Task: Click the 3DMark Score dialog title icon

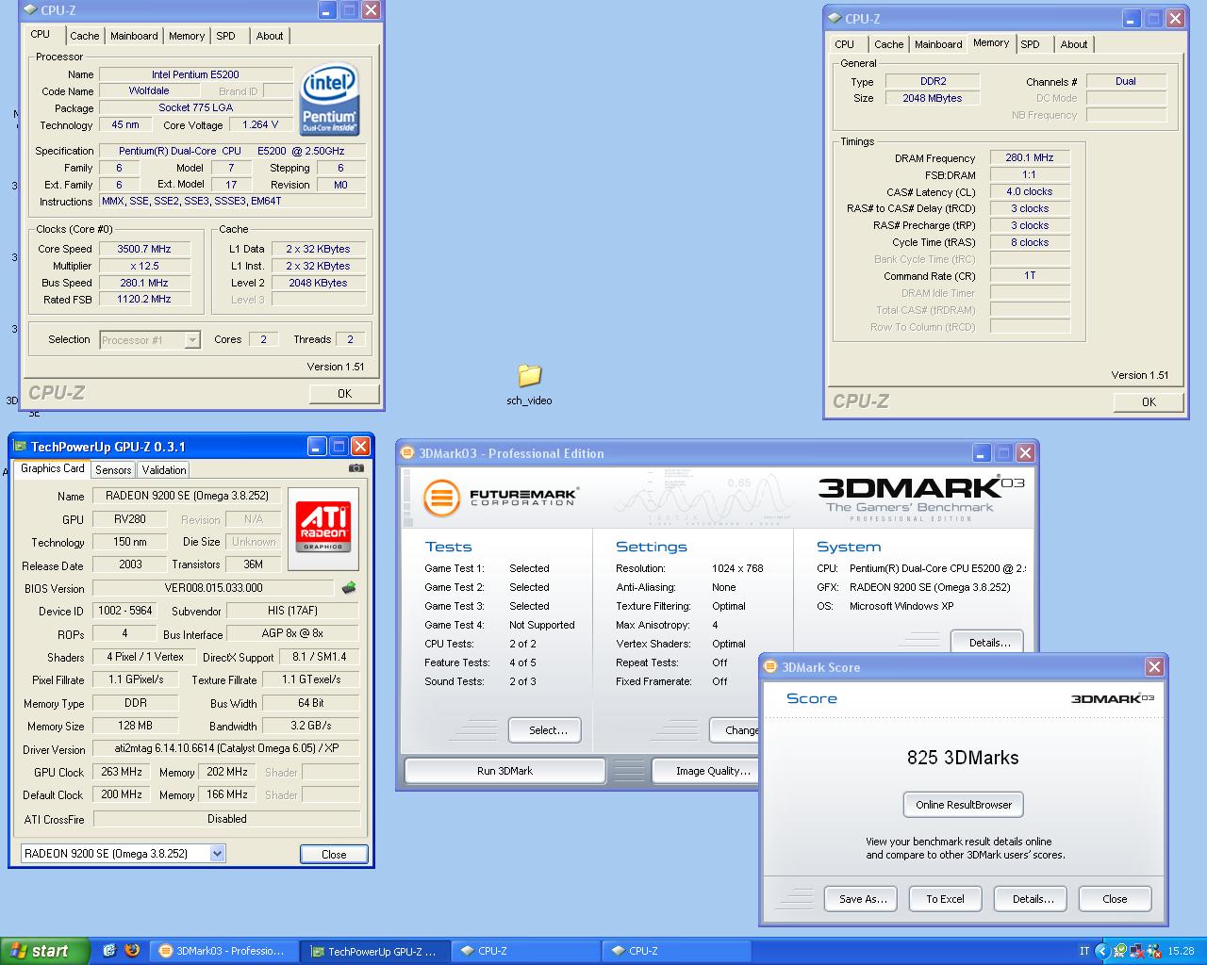Action: (770, 667)
